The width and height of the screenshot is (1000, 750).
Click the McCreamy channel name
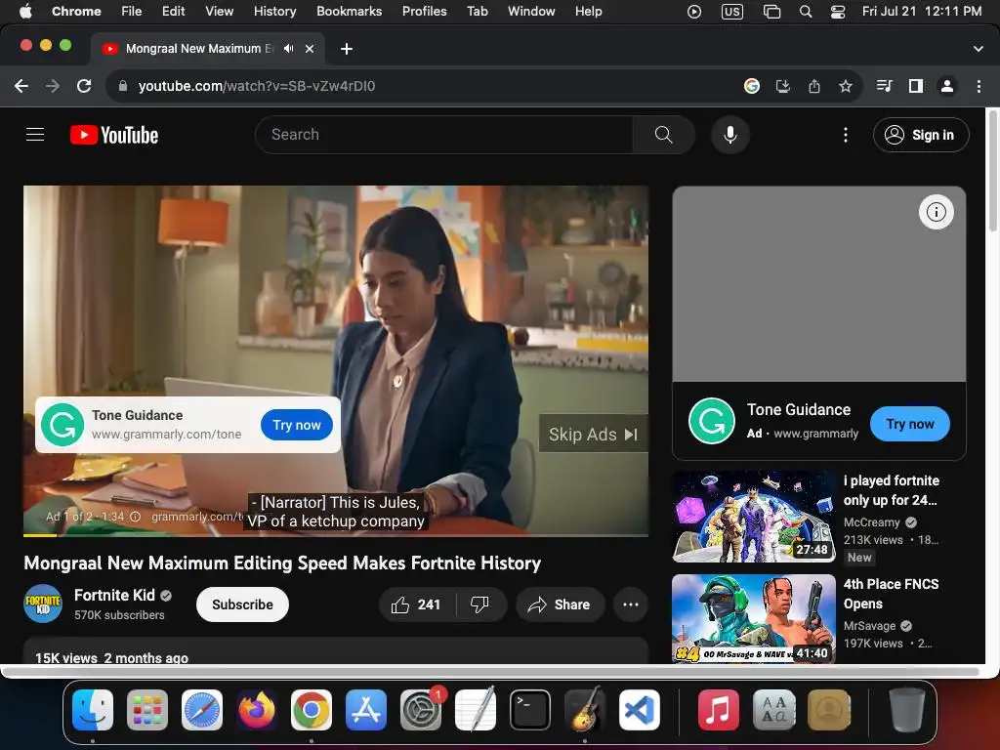coord(871,522)
